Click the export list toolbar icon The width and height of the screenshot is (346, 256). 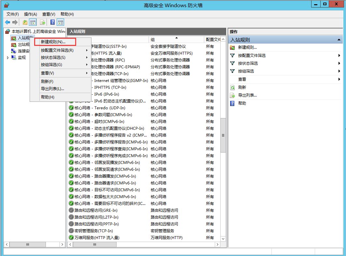click(x=43, y=22)
